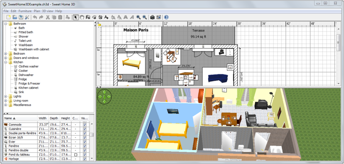Click the Terrasse room label in plan
Image resolution: width=344 pixels, height=164 pixels.
(198, 30)
